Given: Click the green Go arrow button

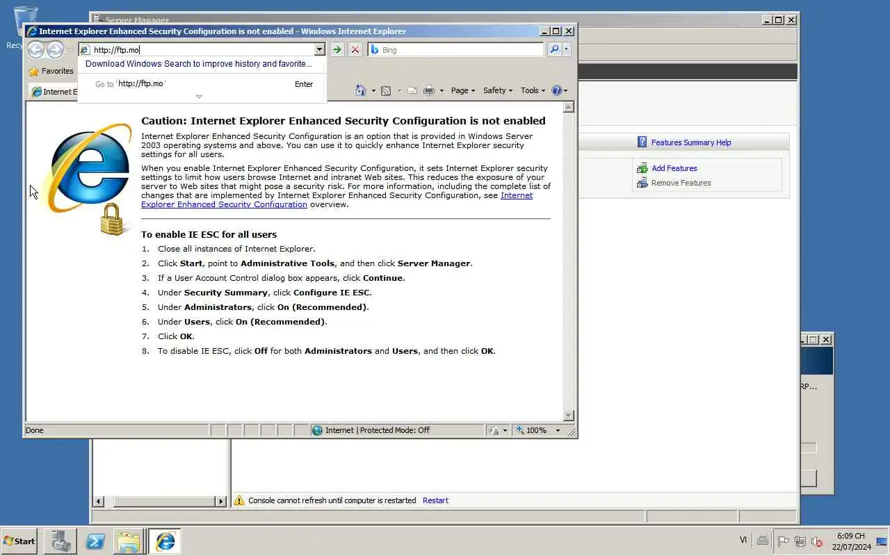Looking at the screenshot, I should pos(337,49).
